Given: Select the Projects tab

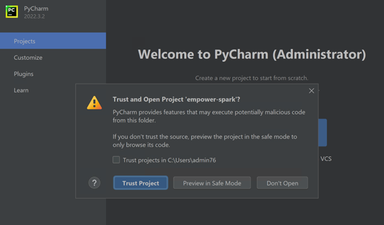Looking at the screenshot, I should tap(53, 41).
